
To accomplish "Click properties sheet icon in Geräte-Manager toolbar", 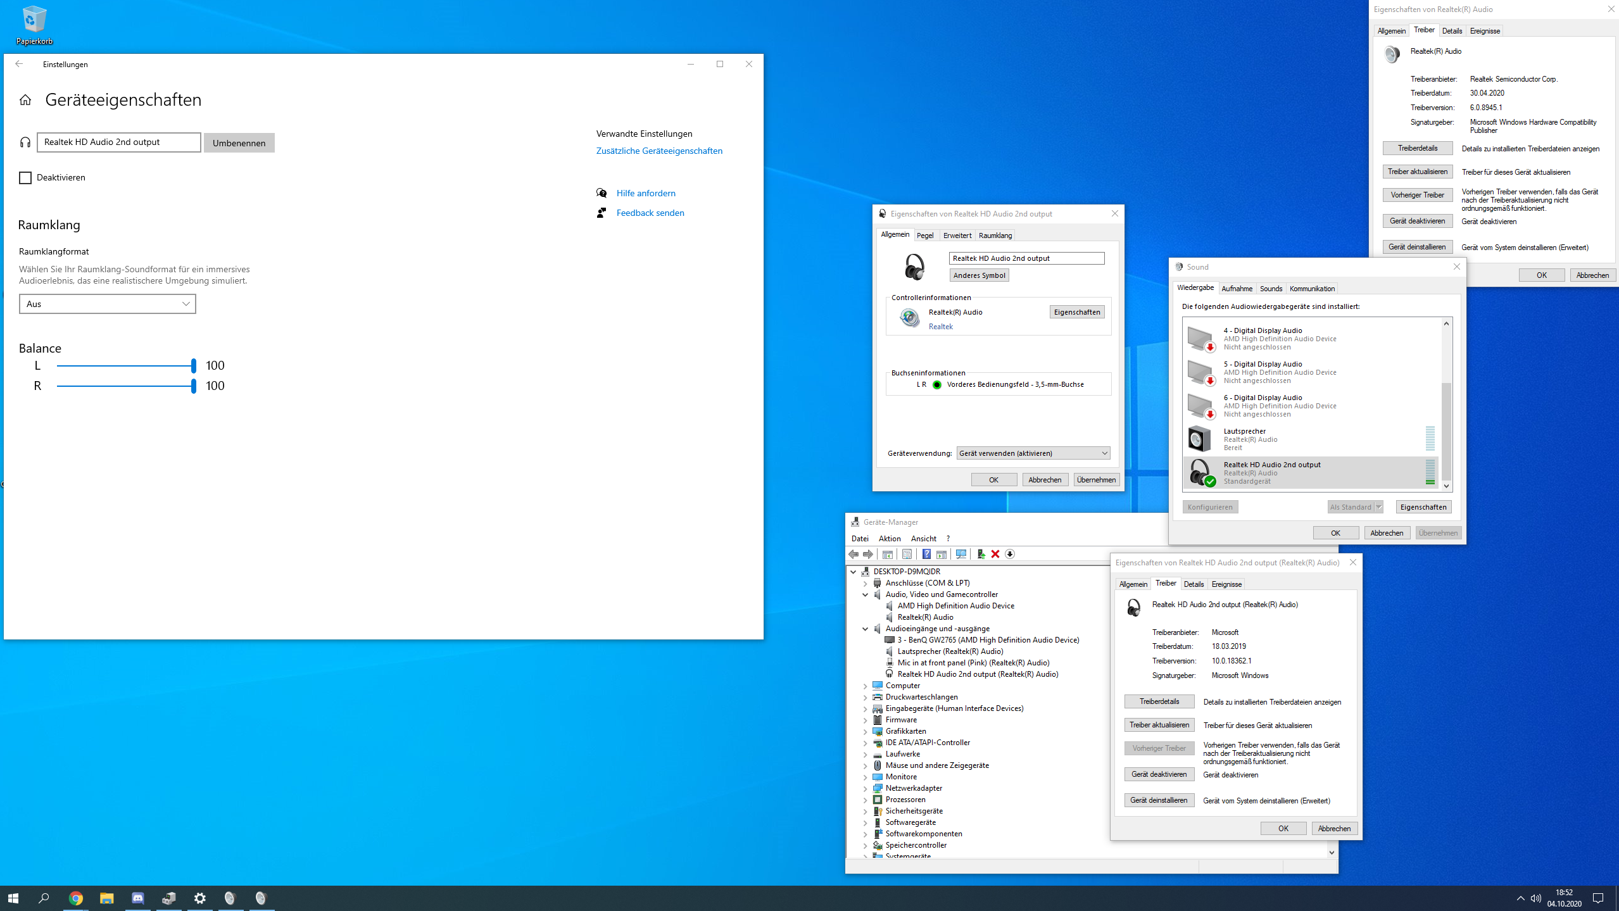I will pyautogui.click(x=907, y=554).
